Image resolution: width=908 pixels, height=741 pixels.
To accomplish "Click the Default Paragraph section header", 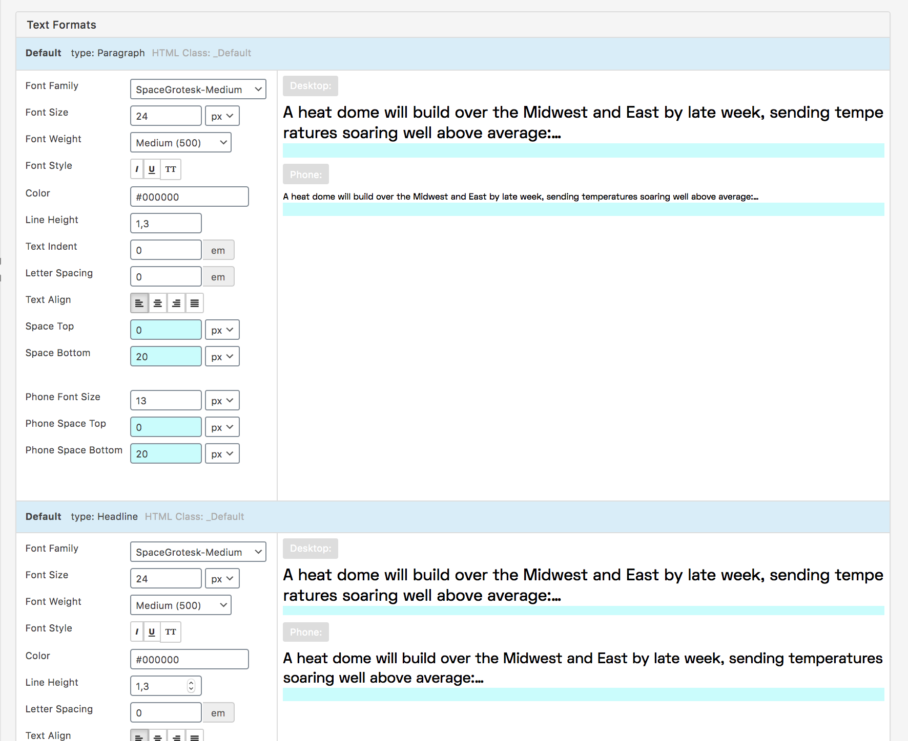I will (43, 53).
